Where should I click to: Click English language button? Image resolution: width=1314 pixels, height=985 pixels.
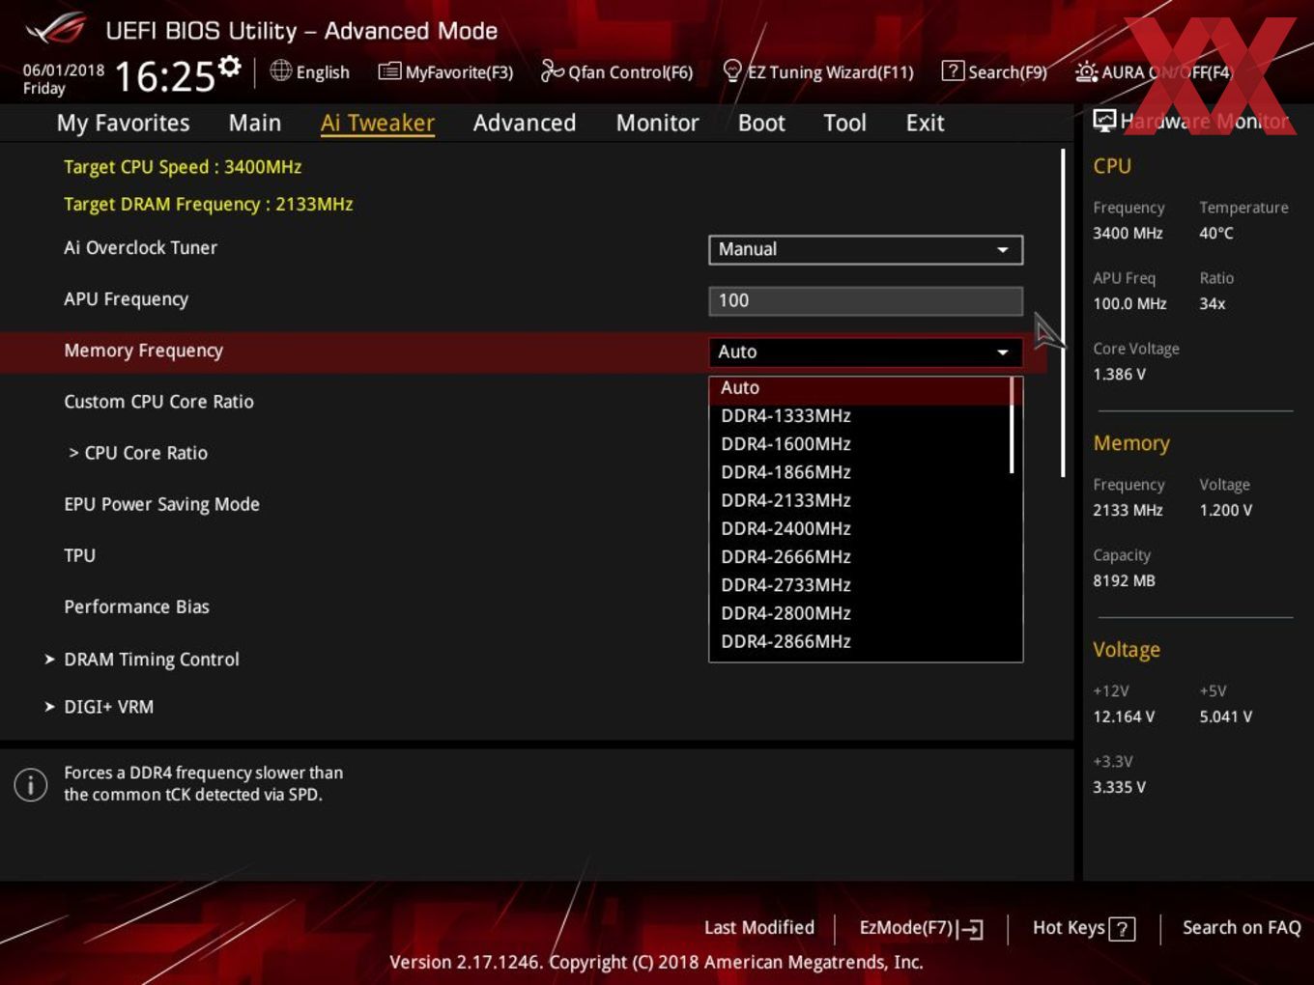coord(310,71)
